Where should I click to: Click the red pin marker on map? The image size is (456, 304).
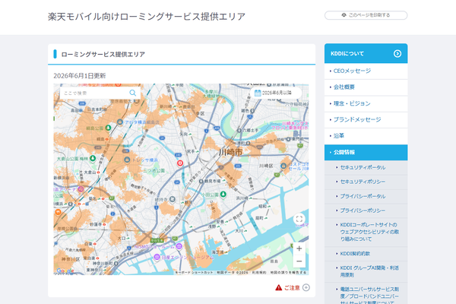click(180, 163)
